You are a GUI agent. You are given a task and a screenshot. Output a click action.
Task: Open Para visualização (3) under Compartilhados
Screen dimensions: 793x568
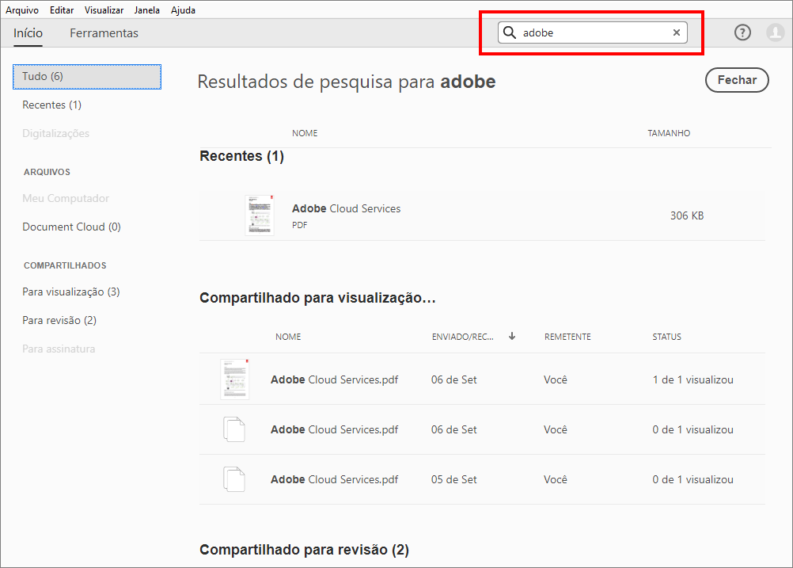71,292
